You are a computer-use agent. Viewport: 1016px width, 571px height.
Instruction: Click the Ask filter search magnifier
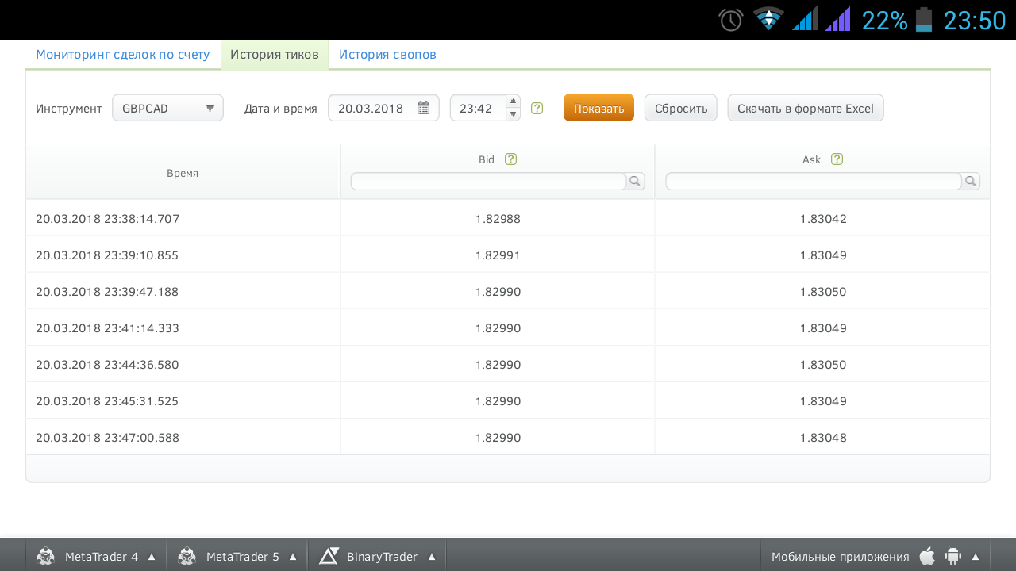click(x=971, y=182)
